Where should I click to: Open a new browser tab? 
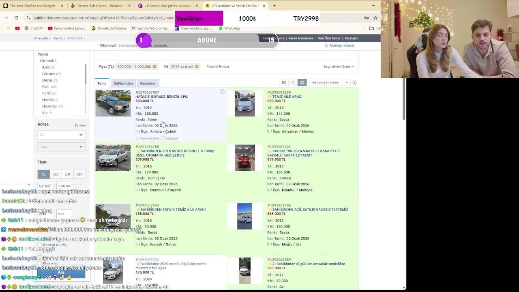tap(274, 6)
